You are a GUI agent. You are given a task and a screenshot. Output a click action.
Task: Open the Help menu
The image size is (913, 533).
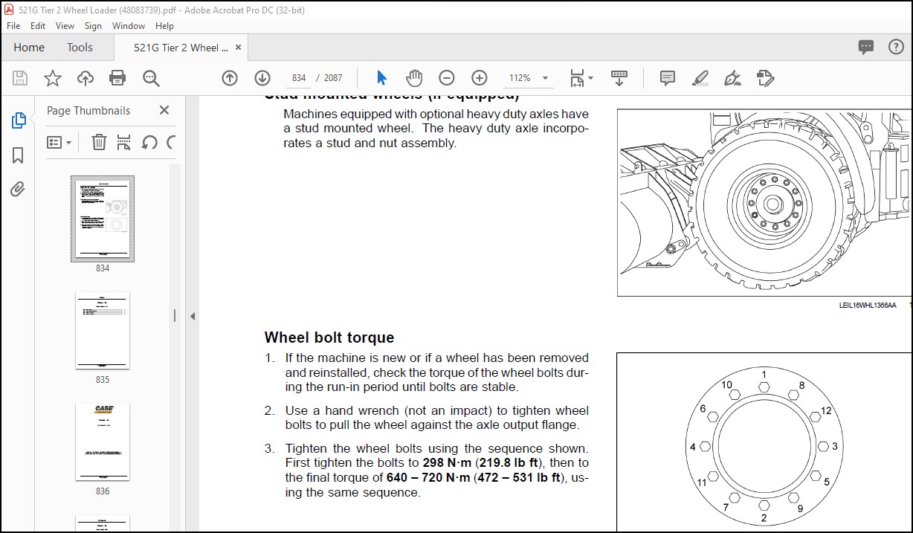click(164, 25)
